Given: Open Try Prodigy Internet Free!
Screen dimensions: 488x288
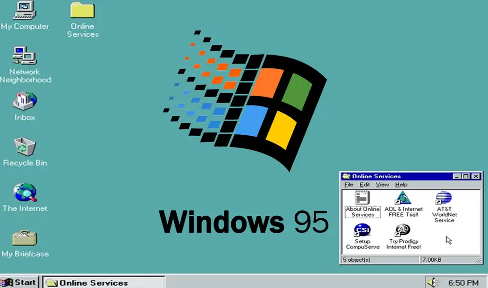Looking at the screenshot, I should click(403, 234).
